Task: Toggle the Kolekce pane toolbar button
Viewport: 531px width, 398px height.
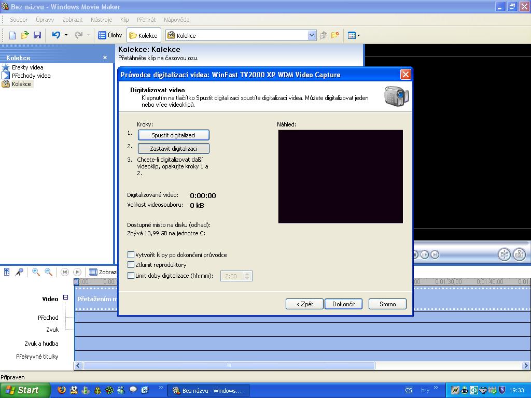Action: 144,35
